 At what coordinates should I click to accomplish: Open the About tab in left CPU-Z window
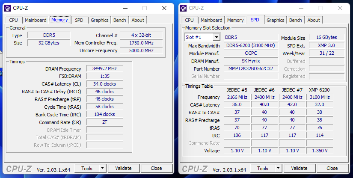point(138,20)
